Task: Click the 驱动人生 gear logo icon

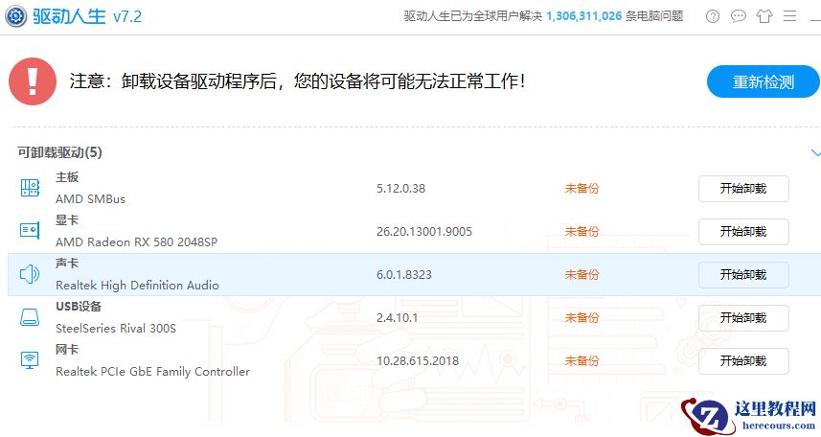Action: [15, 16]
